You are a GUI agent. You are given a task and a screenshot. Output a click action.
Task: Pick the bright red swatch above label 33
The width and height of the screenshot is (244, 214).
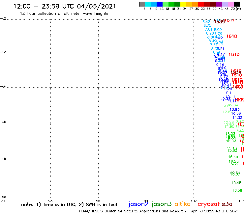201,4
